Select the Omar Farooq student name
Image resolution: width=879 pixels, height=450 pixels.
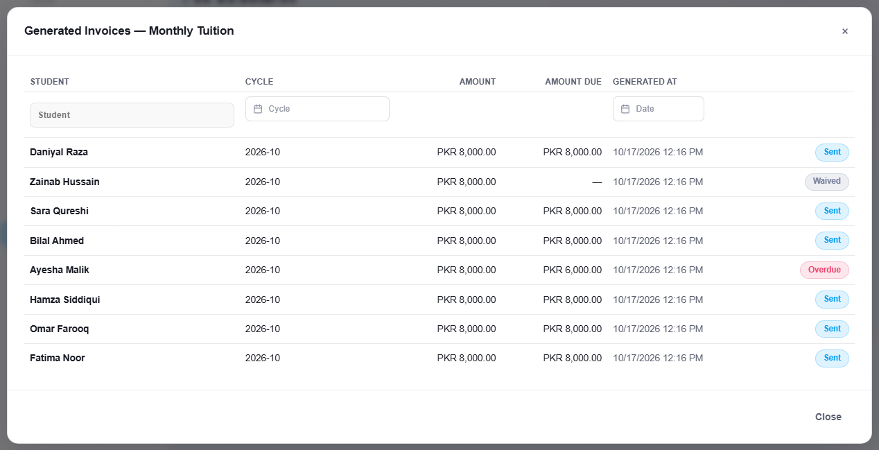(x=60, y=329)
